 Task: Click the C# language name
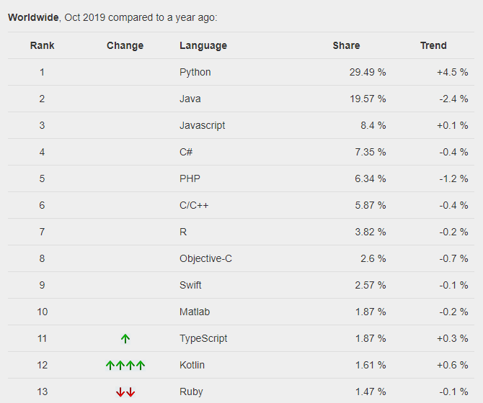pyautogui.click(x=186, y=152)
